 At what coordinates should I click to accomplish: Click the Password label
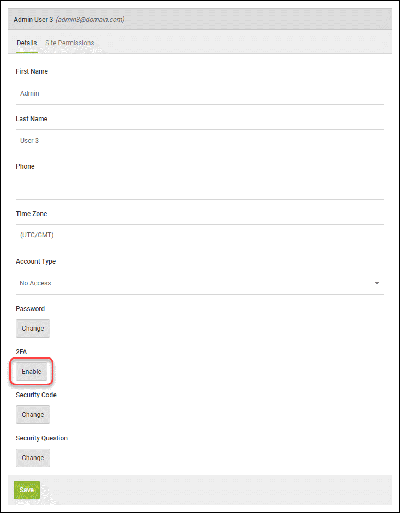[31, 309]
